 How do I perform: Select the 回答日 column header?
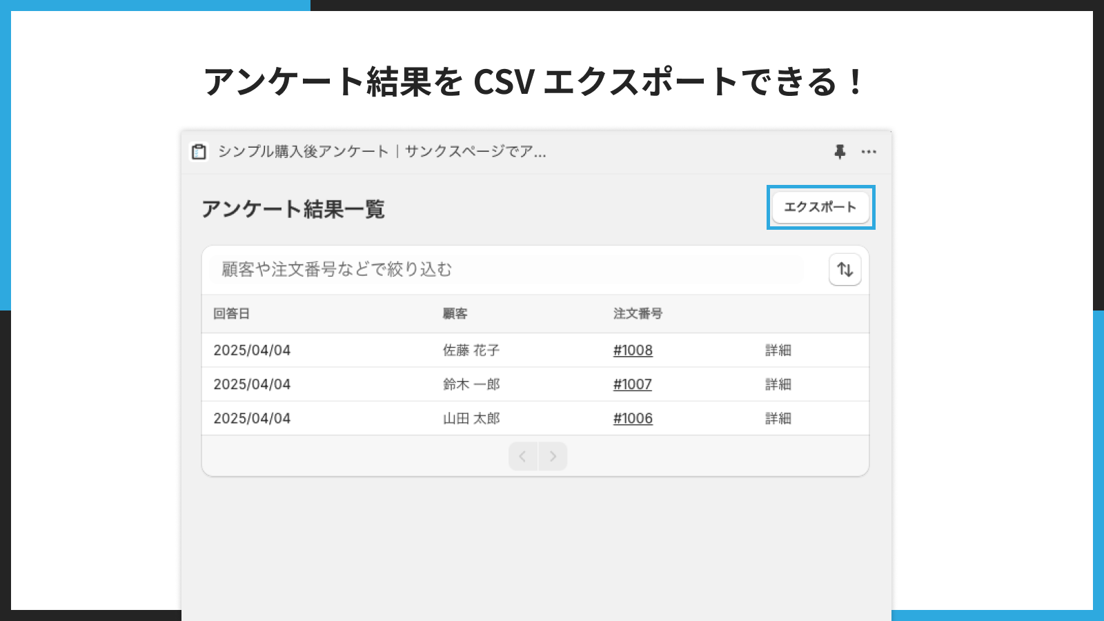233,313
